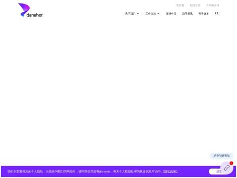Open the second top utility link 职业生涯
237x178 pixels.
(195, 5)
